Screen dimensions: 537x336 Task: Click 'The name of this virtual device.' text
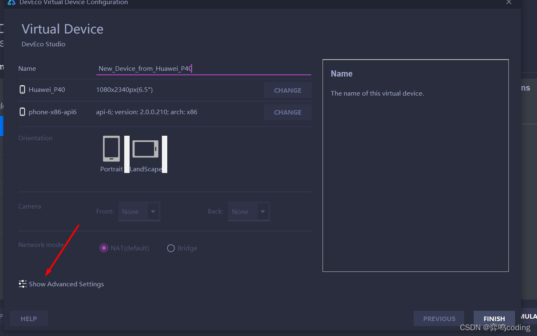pos(377,94)
